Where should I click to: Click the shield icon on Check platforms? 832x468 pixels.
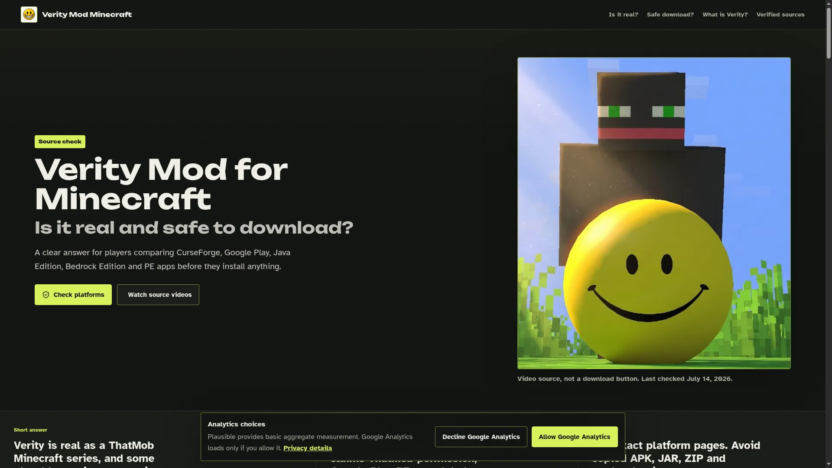(46, 295)
